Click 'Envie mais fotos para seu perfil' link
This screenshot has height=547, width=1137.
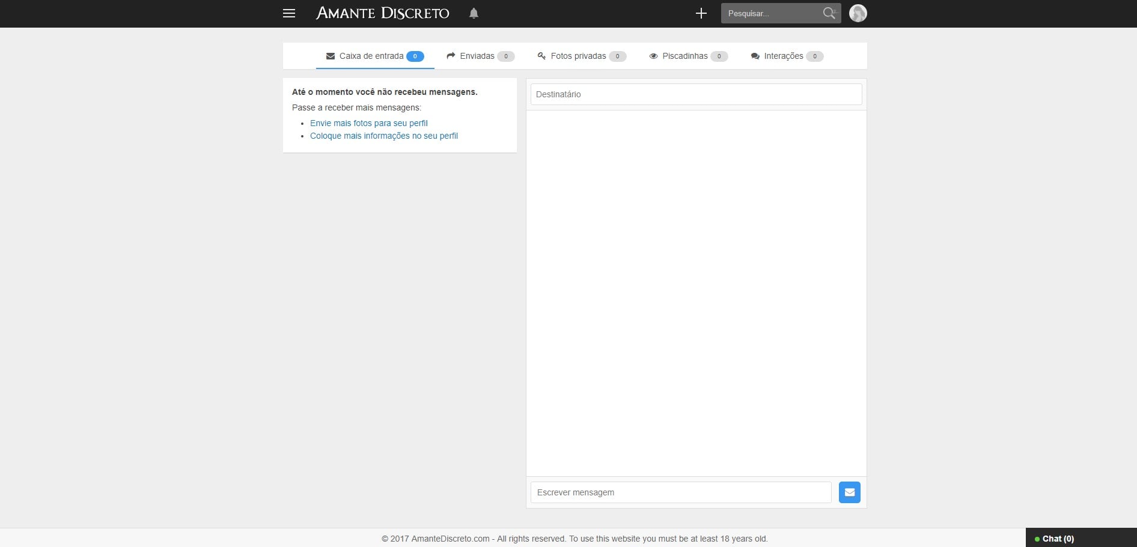click(x=369, y=123)
